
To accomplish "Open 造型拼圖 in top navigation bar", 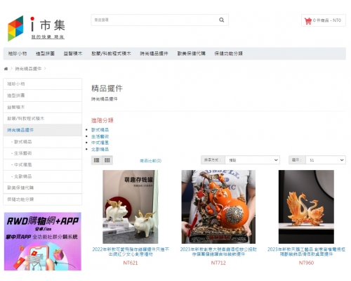I will (x=45, y=53).
